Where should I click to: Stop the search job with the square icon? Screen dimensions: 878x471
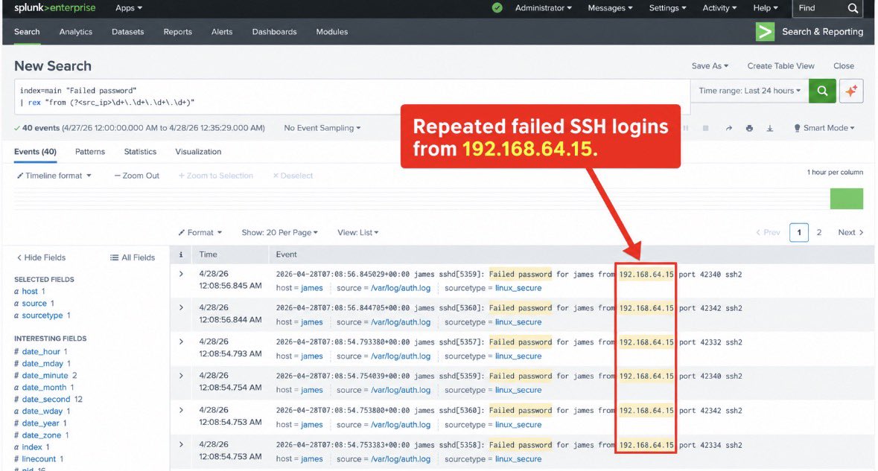[x=705, y=128]
